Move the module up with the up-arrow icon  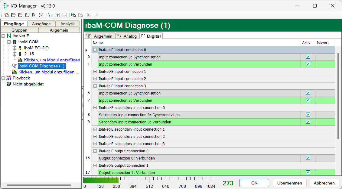click(x=58, y=15)
